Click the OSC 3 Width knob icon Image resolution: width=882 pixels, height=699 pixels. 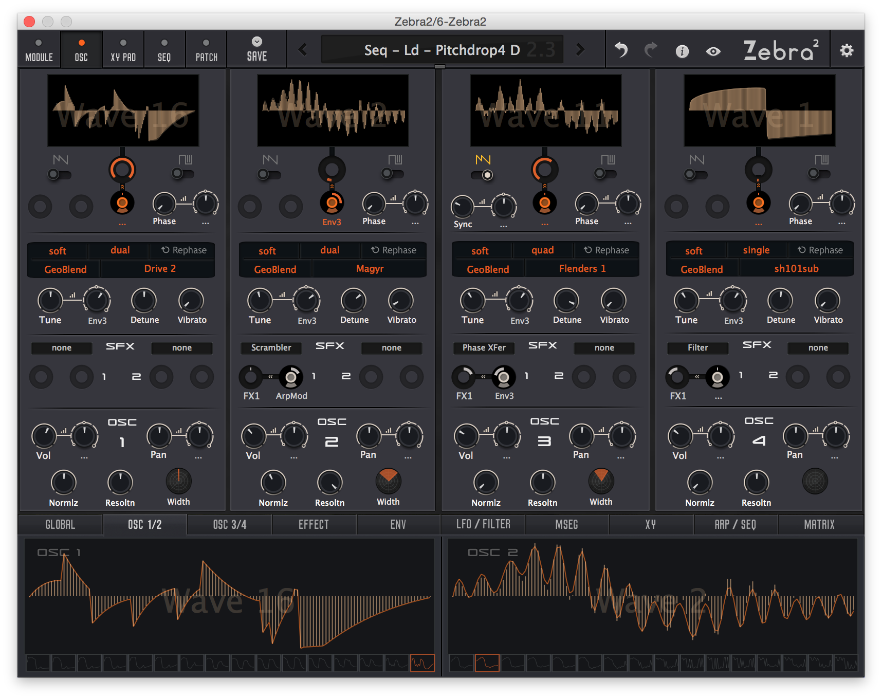click(x=601, y=481)
